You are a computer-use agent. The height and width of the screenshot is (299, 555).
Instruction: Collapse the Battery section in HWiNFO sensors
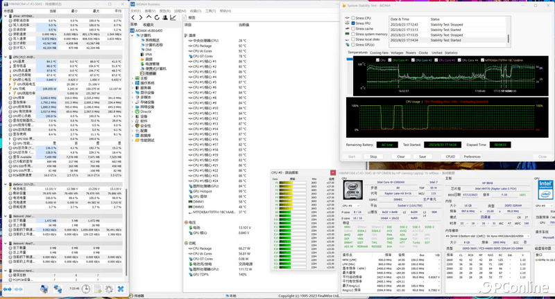[6, 184]
